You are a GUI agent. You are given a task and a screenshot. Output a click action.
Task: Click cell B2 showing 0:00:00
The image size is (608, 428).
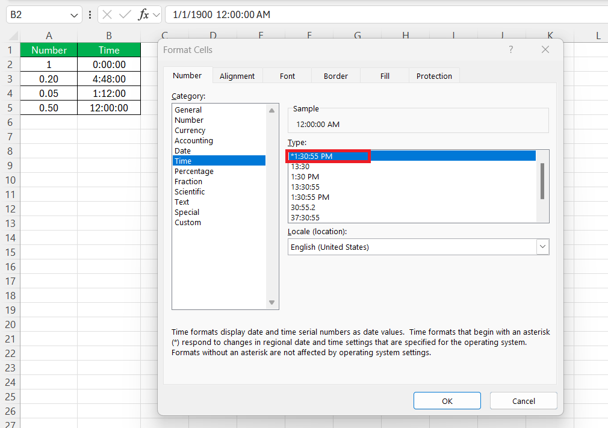click(109, 64)
